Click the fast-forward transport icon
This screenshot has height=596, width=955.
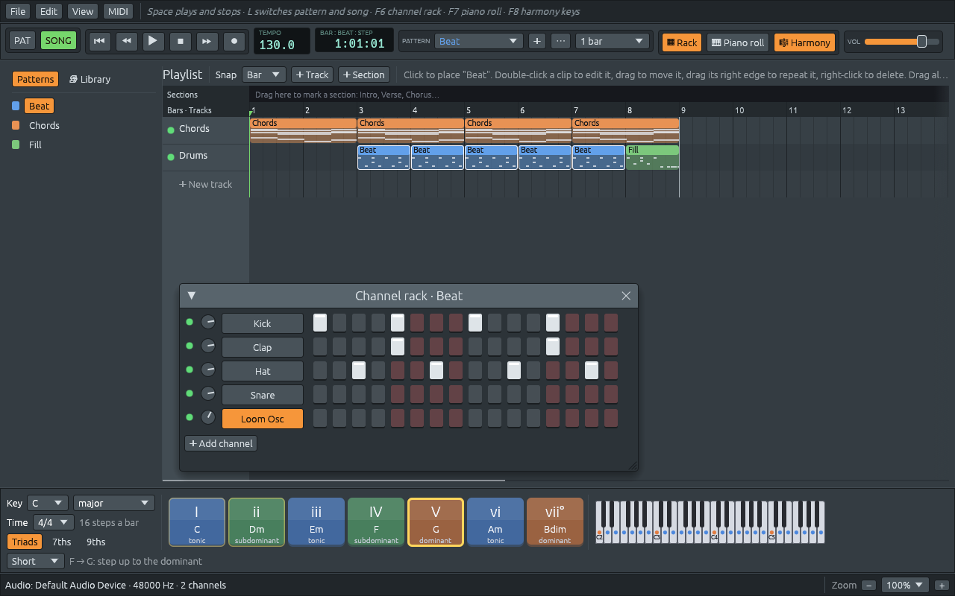pyautogui.click(x=207, y=41)
